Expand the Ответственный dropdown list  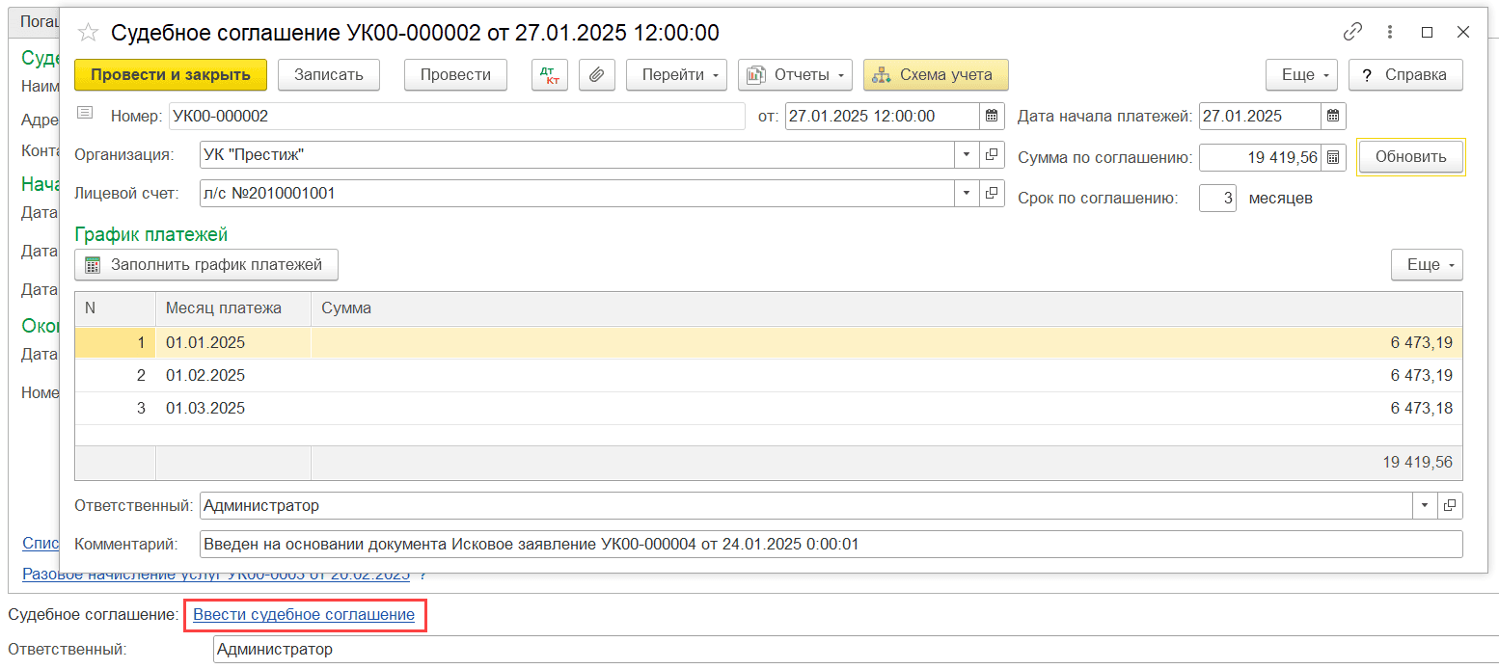click(x=1425, y=505)
